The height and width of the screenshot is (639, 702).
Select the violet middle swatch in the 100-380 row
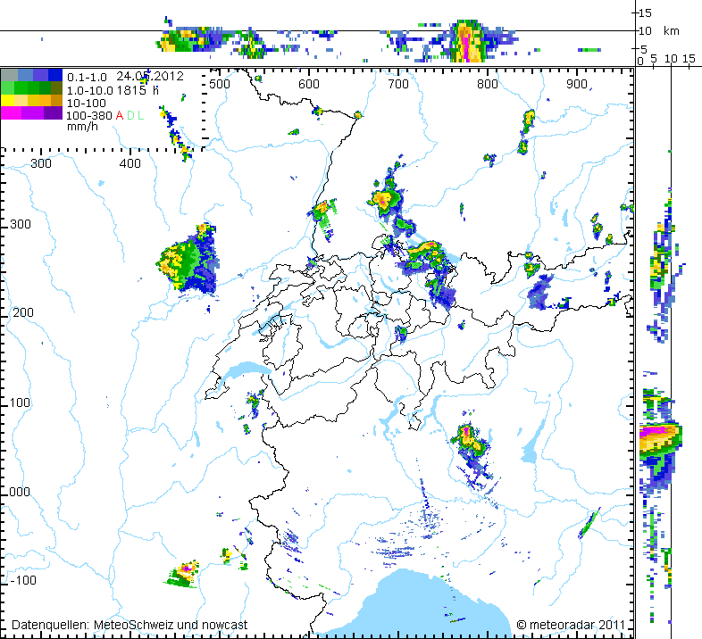point(32,113)
